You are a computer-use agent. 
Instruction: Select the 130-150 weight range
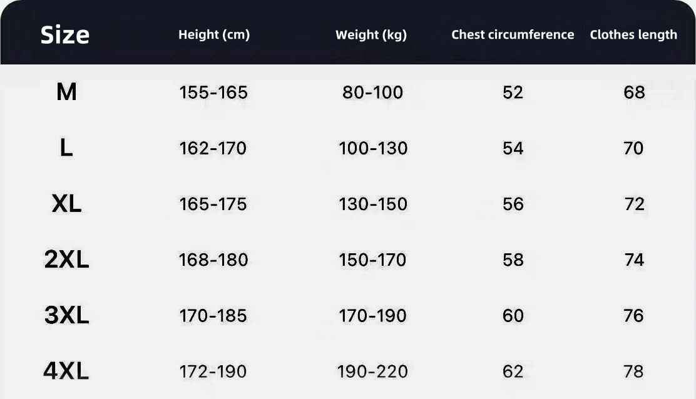[x=372, y=204]
